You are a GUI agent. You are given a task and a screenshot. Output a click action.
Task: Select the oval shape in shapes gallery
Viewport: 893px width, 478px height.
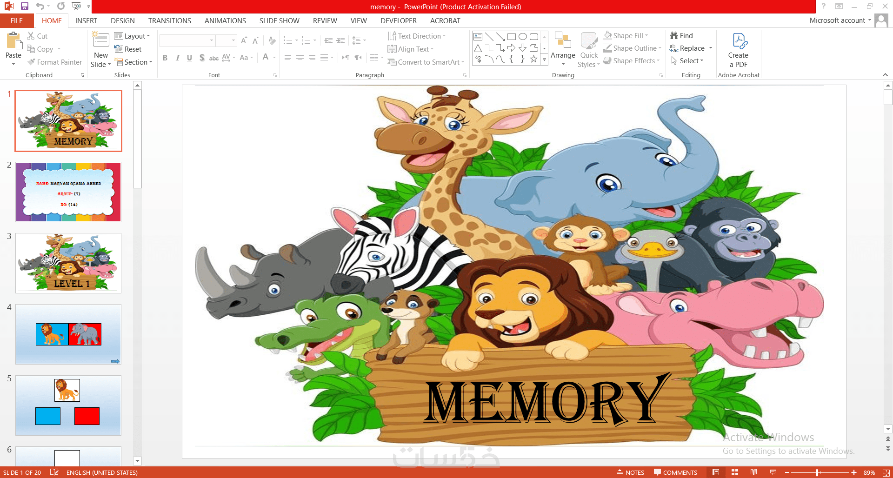523,37
